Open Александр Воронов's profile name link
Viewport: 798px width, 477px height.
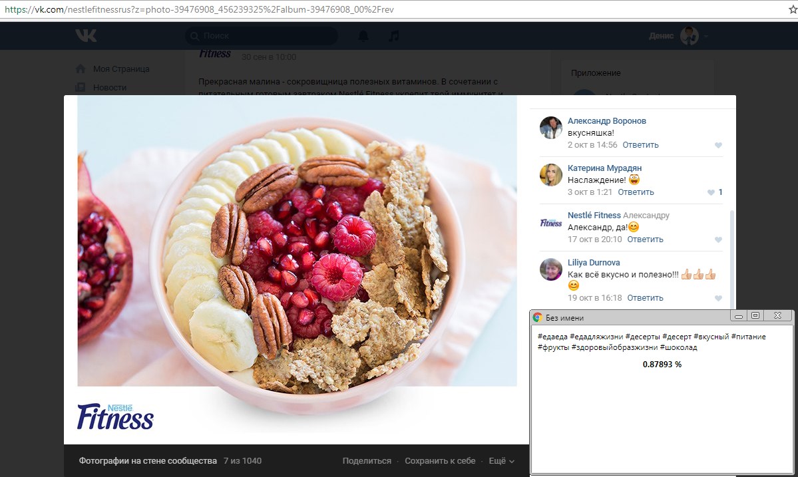606,121
